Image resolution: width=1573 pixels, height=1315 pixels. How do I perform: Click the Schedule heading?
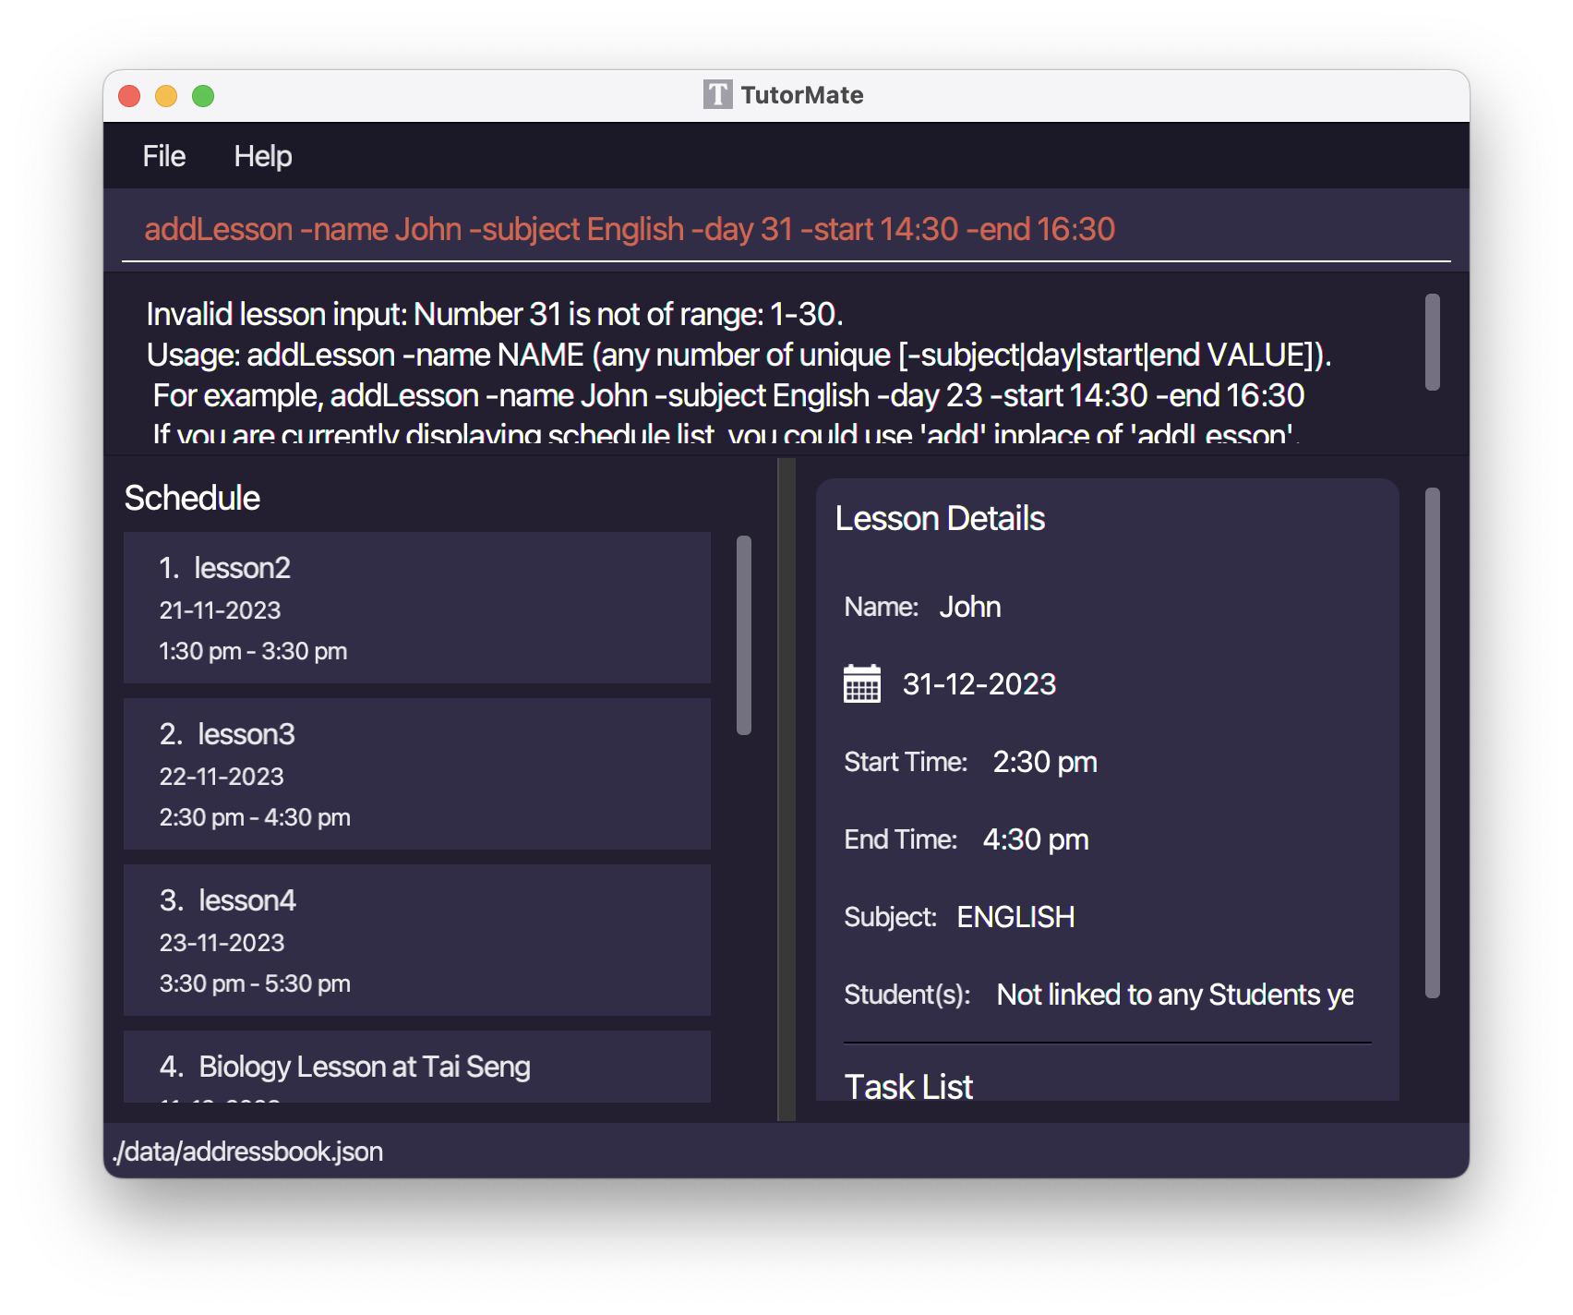click(x=192, y=499)
